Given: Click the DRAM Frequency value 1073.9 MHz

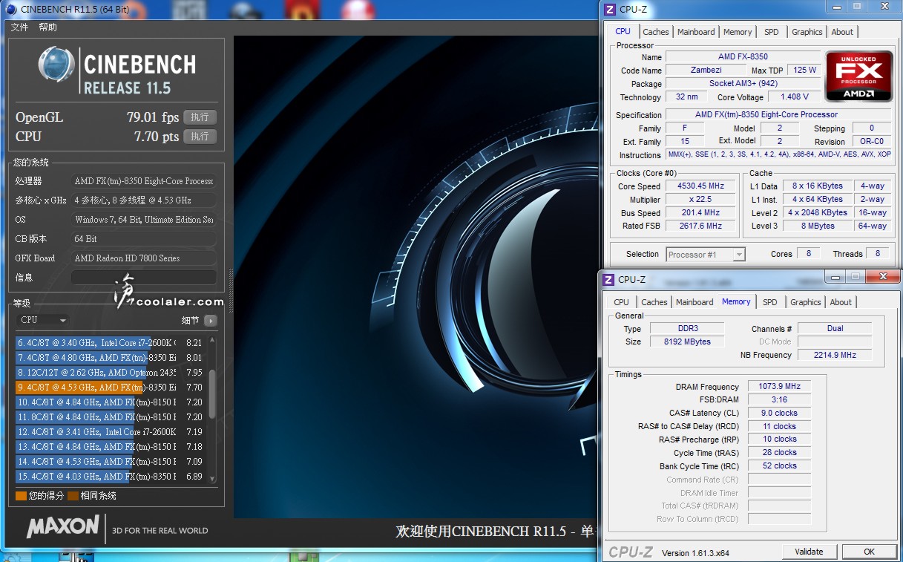Looking at the screenshot, I should click(779, 387).
